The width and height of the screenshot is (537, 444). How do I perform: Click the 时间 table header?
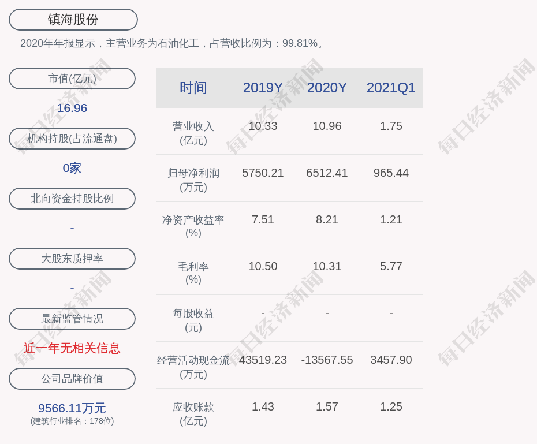pyautogui.click(x=193, y=88)
